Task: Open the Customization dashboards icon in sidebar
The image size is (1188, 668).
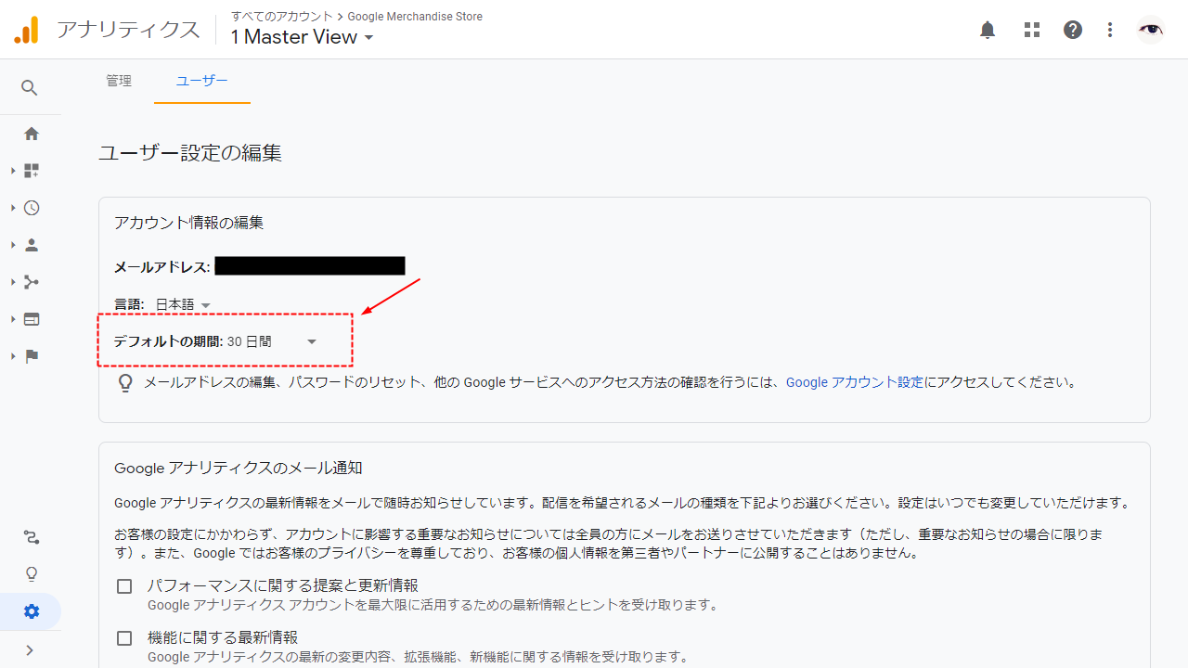Action: (x=32, y=171)
